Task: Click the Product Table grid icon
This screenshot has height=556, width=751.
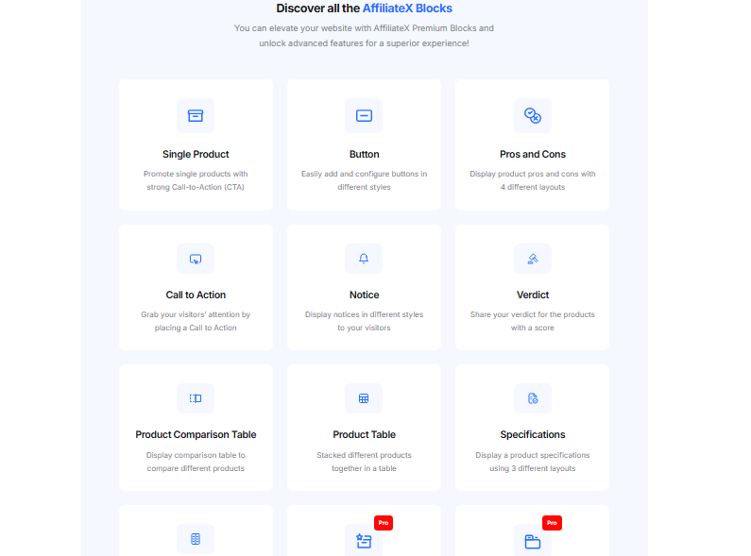Action: [364, 398]
